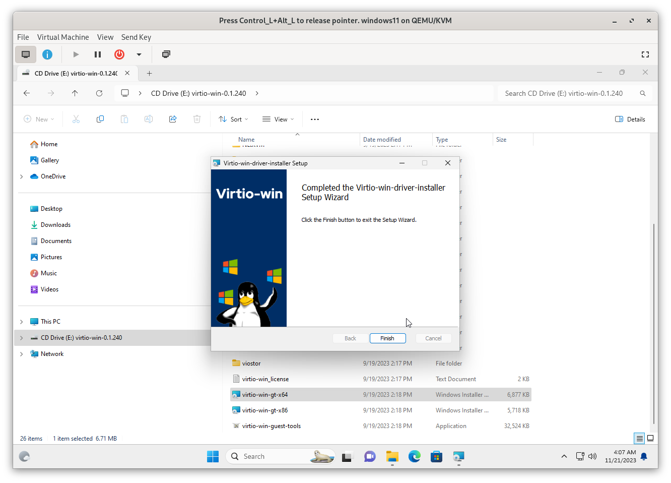Go back in File Explorer
This screenshot has width=671, height=483.
coord(27,93)
